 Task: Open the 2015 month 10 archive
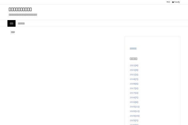click(134, 116)
